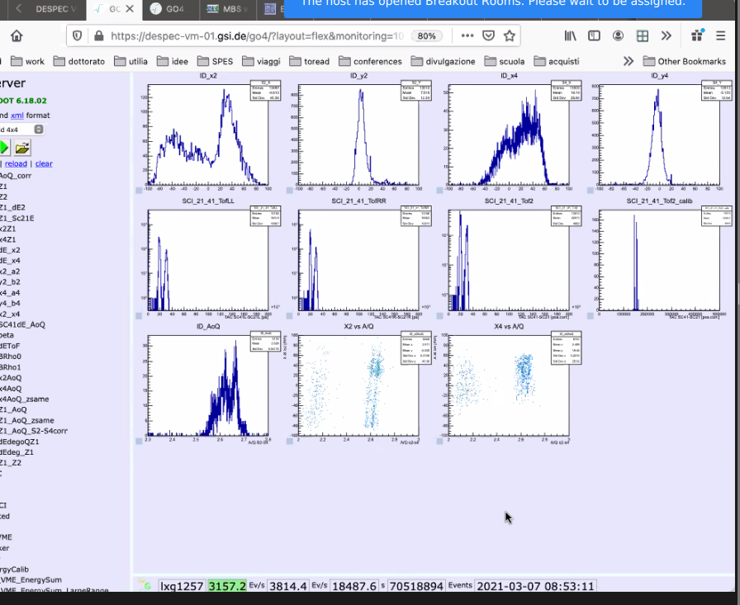Bookmark this page with the star icon
Viewport: 740px width, 605px height.
[x=510, y=36]
